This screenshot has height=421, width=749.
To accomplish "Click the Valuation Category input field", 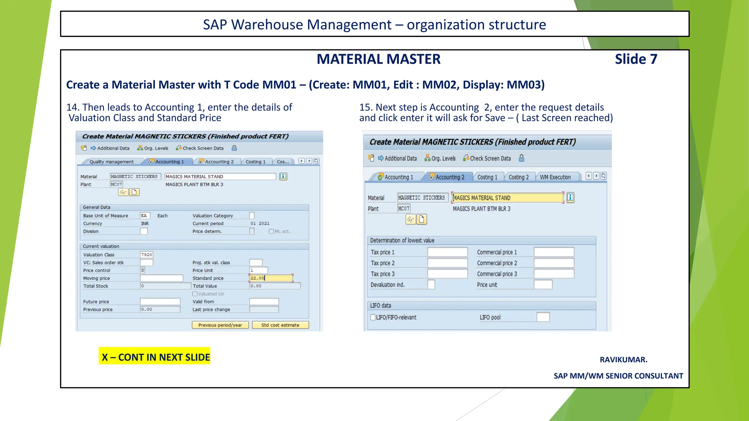I will coord(252,216).
